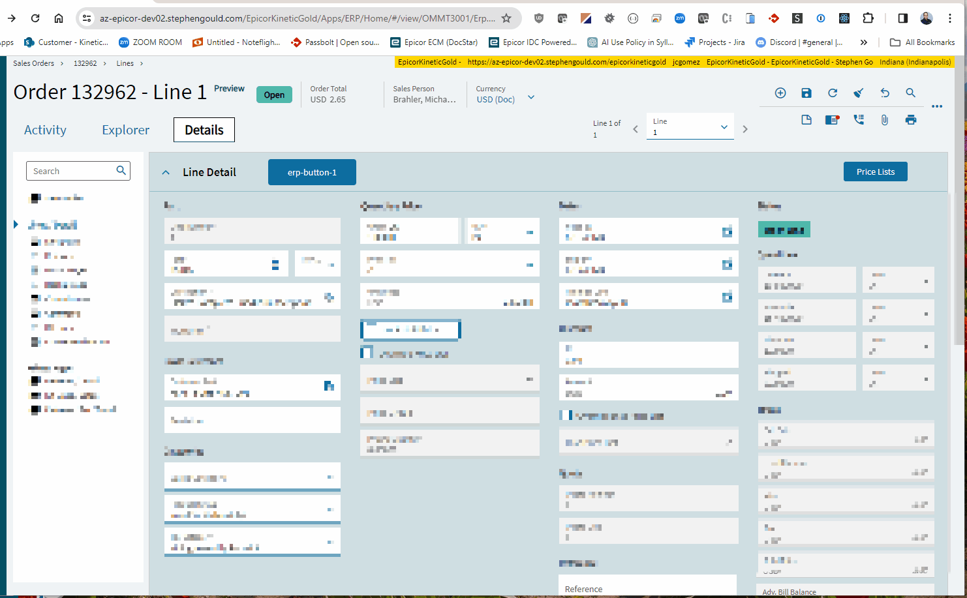Go to the browser home page
The height and width of the screenshot is (598, 967).
(59, 18)
